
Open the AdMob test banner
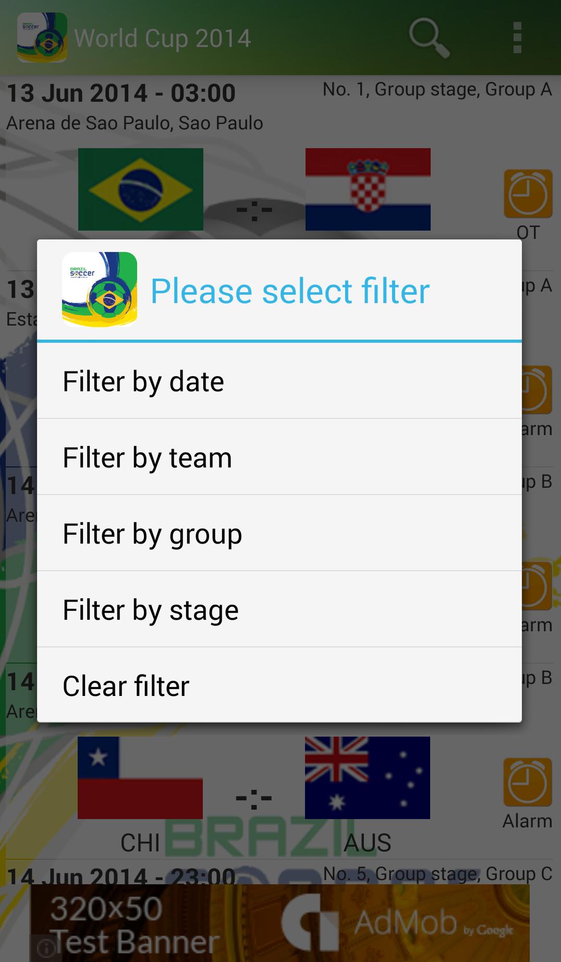click(279, 923)
